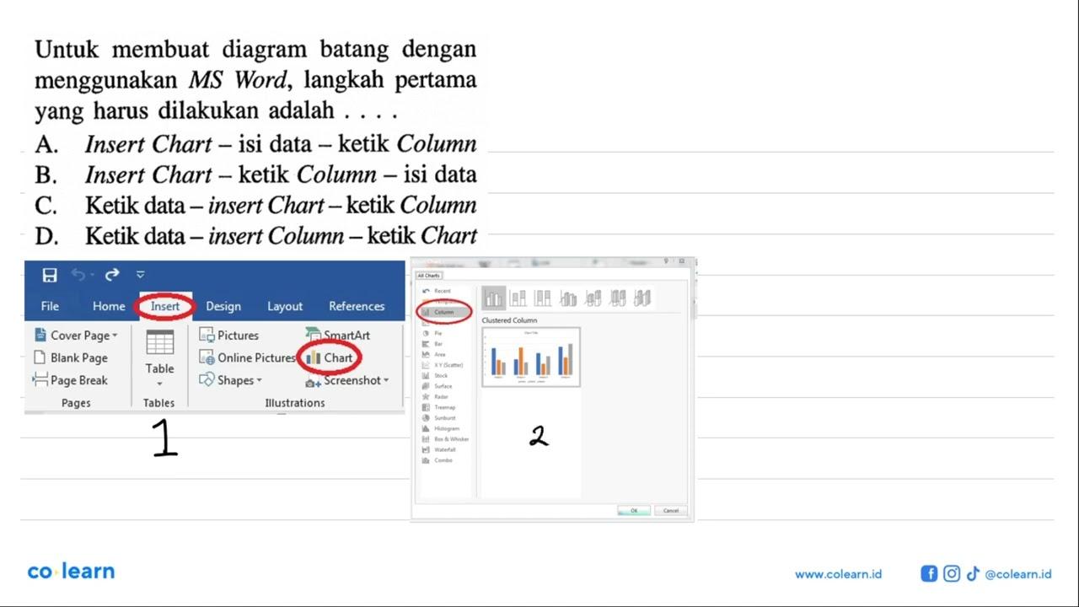Click the Clustered Column preview thumbnail
The image size is (1079, 607).
click(x=531, y=357)
